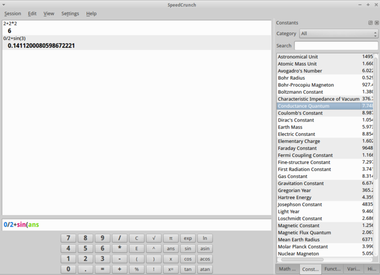The height and width of the screenshot is (275, 380).
Task: Click the division keypad button
Action: point(120,238)
